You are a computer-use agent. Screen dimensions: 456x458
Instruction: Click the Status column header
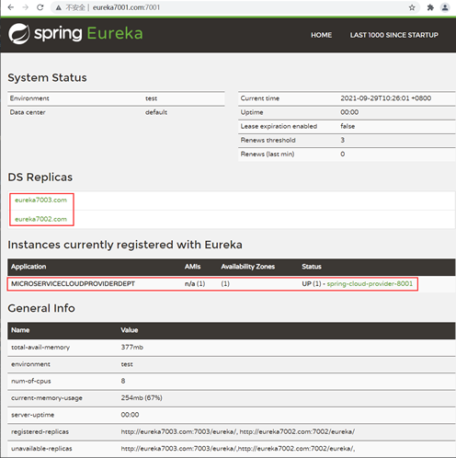tap(312, 267)
